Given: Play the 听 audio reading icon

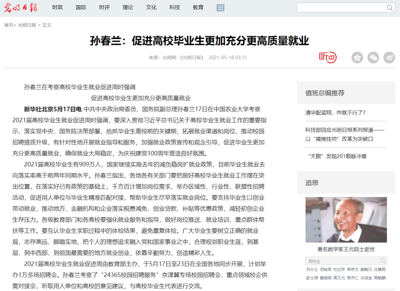Looking at the screenshot, I should tap(327, 57).
